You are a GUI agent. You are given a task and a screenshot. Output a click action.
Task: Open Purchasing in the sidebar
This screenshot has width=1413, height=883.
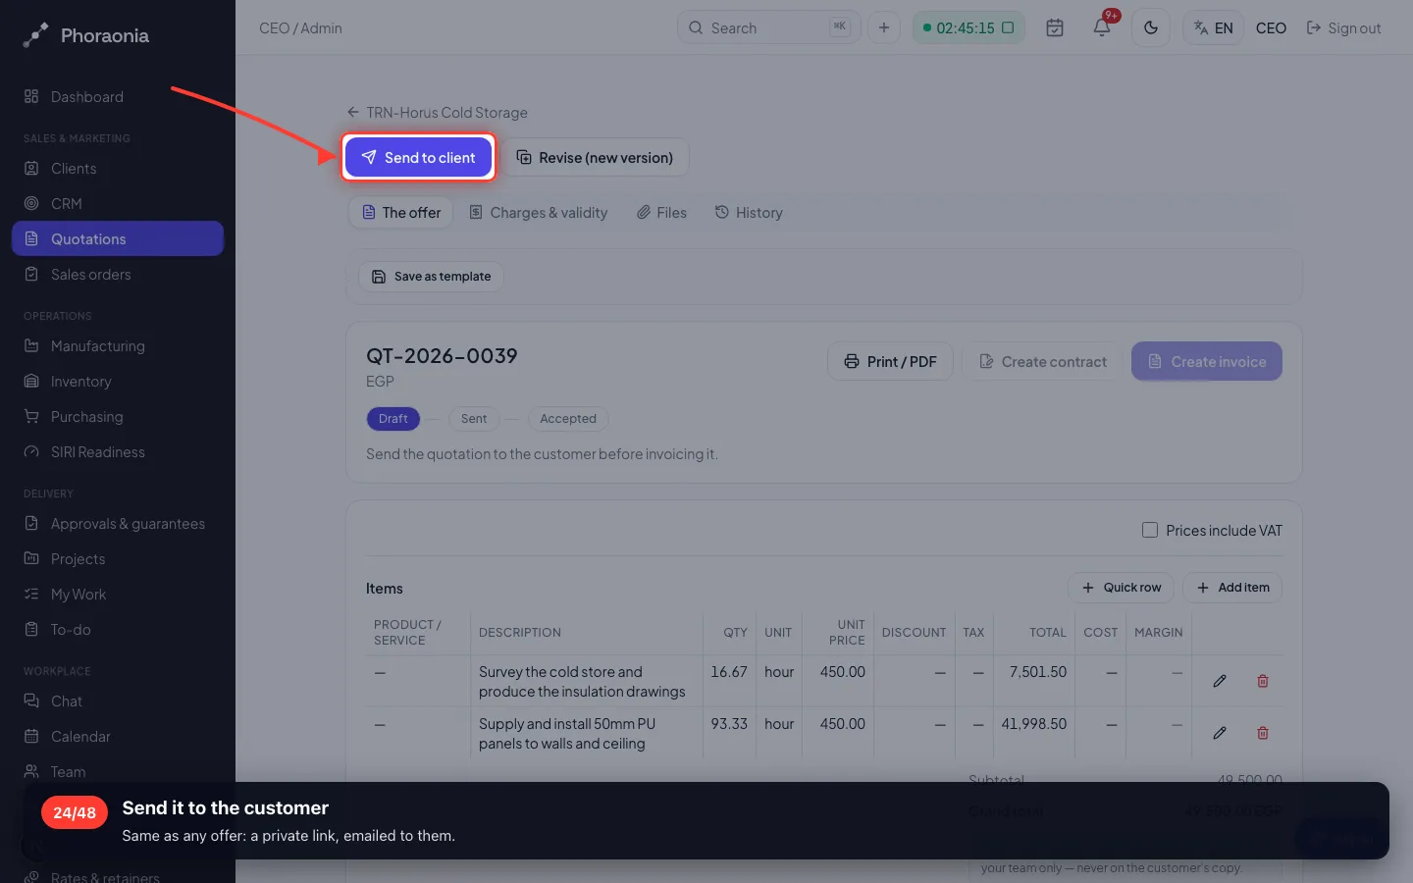click(118, 417)
